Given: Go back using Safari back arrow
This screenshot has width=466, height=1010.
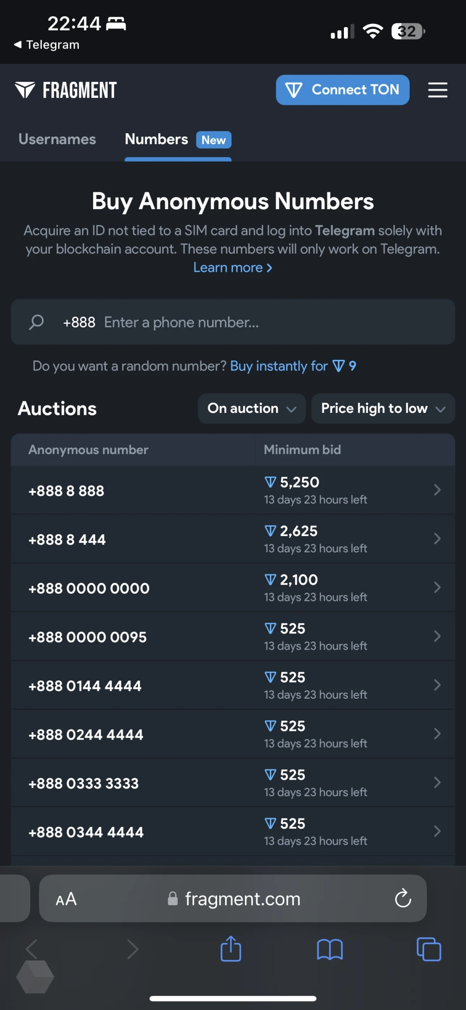Looking at the screenshot, I should click(31, 949).
